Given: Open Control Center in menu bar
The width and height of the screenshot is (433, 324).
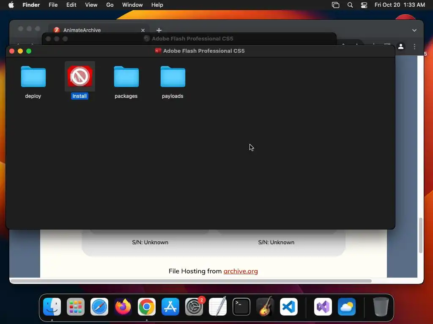Looking at the screenshot, I should click(364, 5).
